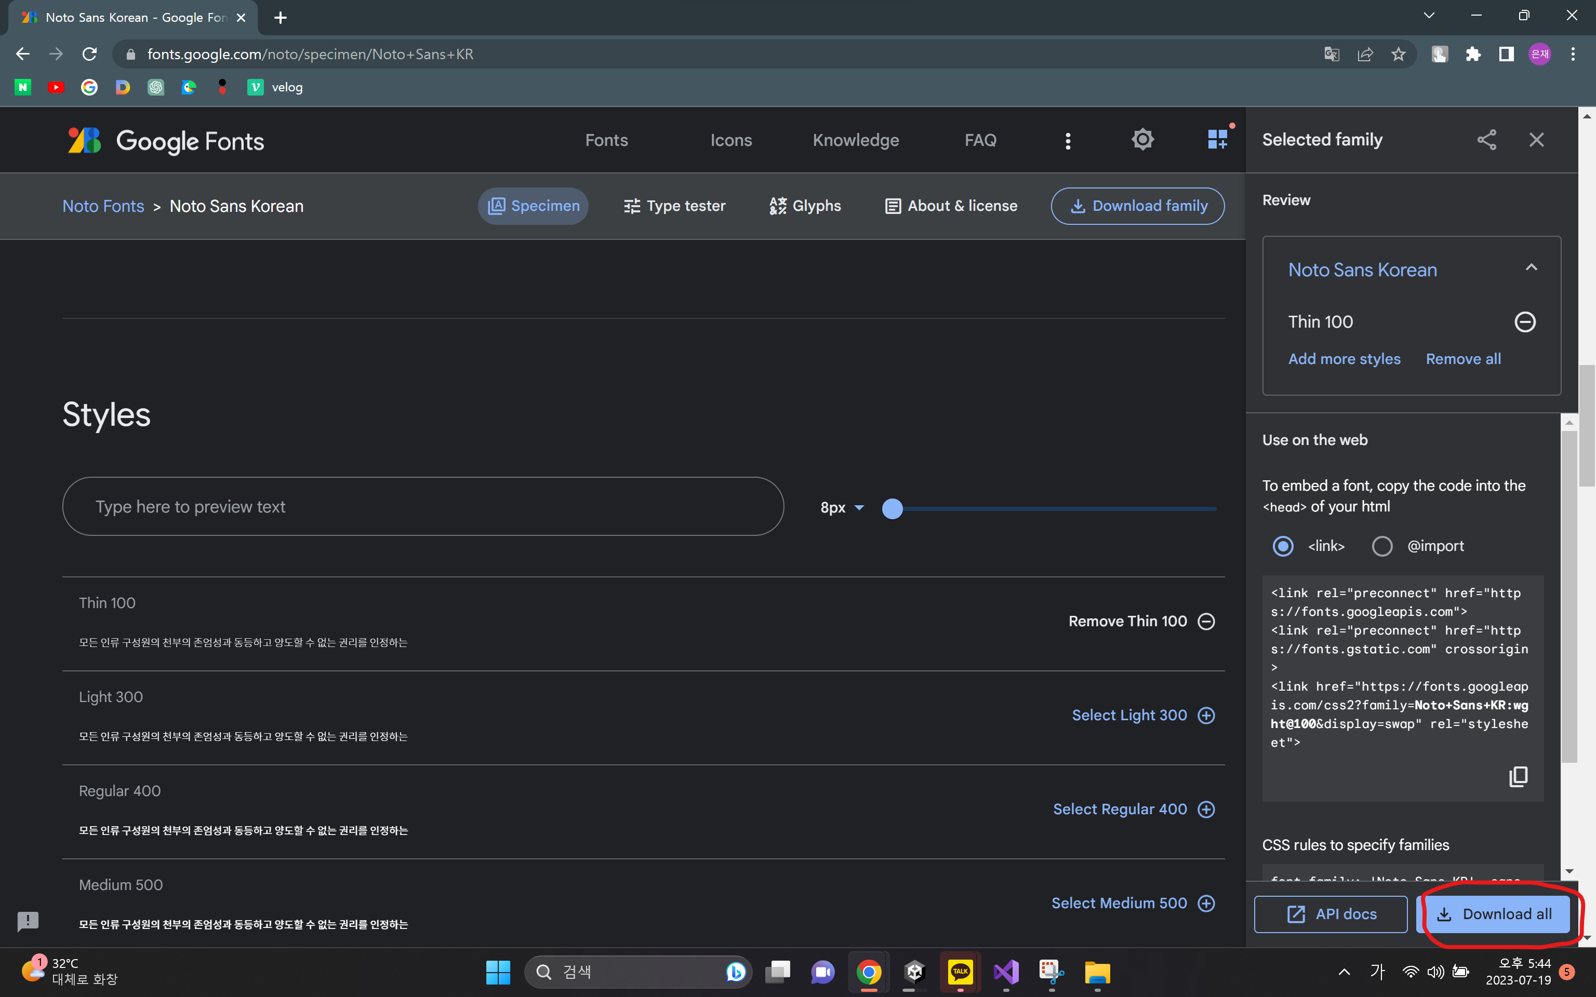Viewport: 1596px width, 997px height.
Task: Open the Chrome extensions puzzle icon
Action: (1473, 54)
